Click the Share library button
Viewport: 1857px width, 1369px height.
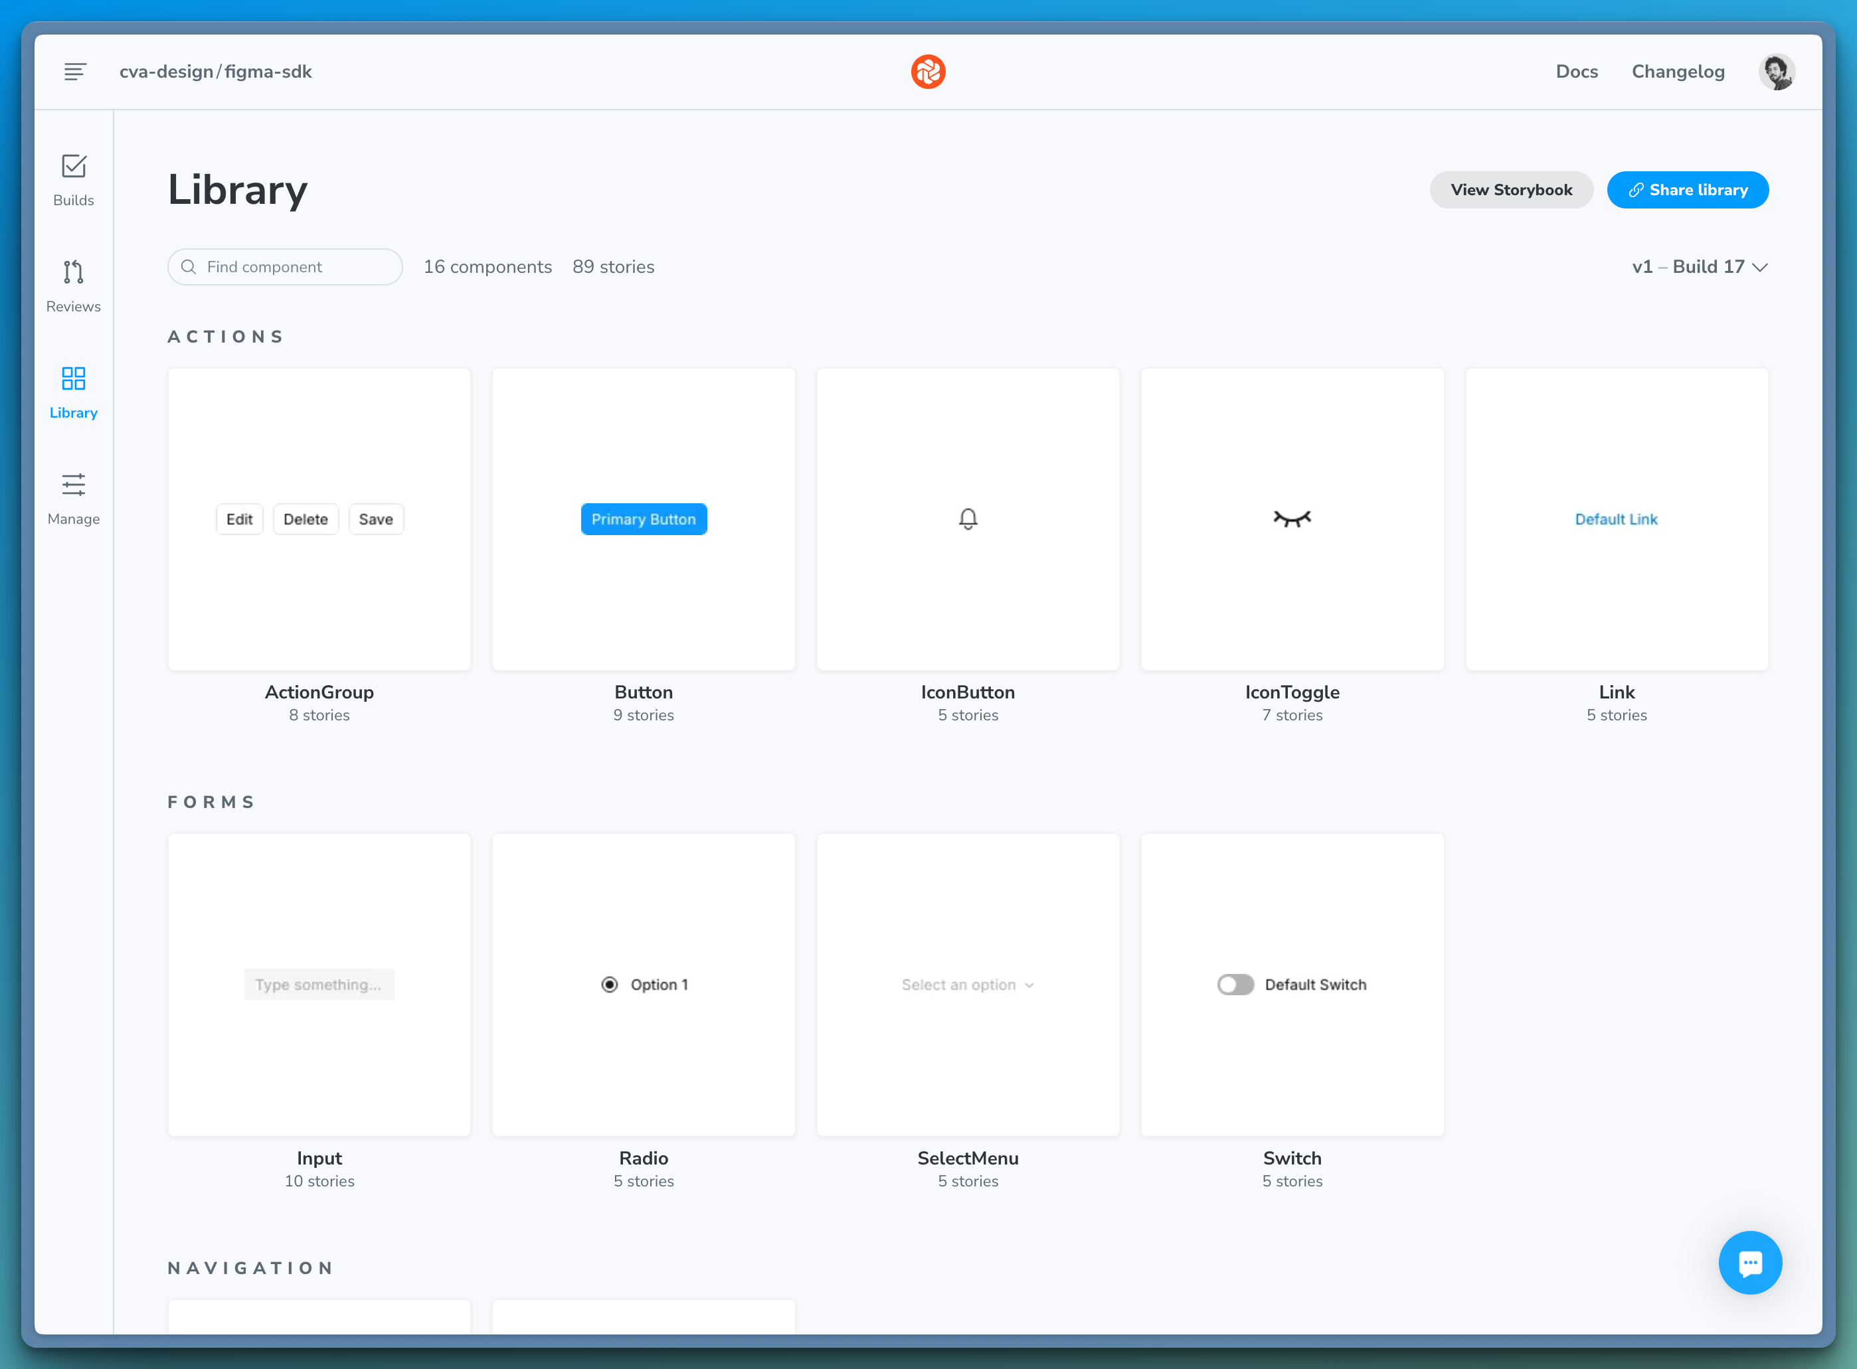[x=1687, y=191]
